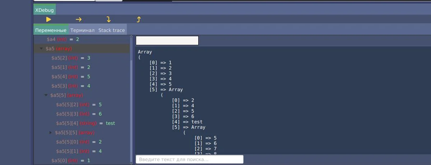This screenshot has height=165, width=431.
Task: Select the $a5[5][4] (string) = test row
Action: coord(82,123)
